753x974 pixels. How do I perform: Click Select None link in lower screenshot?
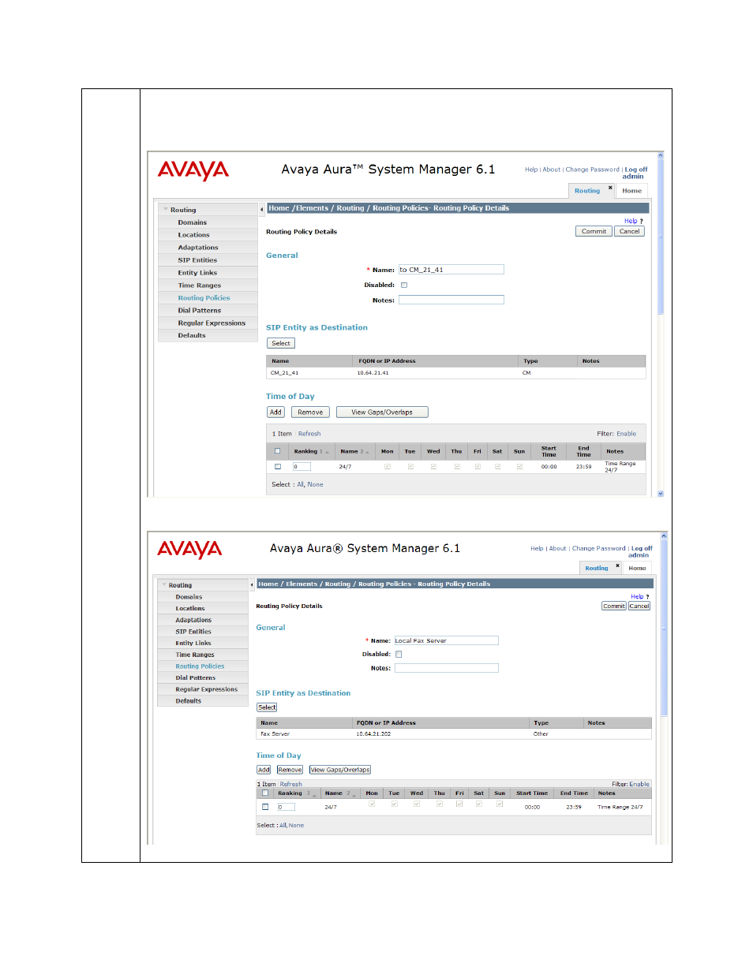click(x=296, y=826)
